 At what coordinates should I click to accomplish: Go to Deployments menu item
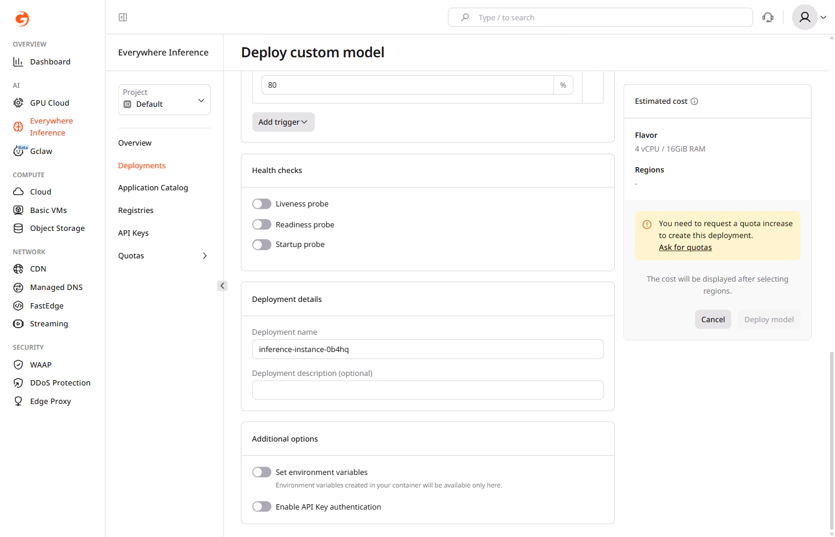[x=142, y=165]
